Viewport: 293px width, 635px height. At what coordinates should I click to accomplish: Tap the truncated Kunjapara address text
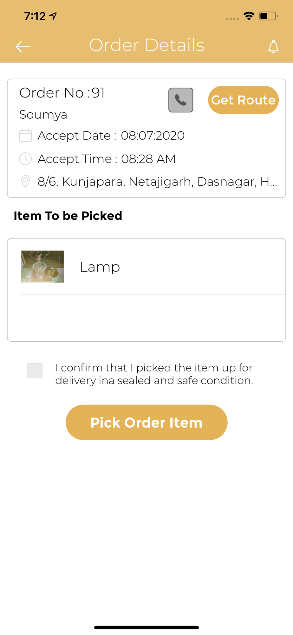coord(157,182)
